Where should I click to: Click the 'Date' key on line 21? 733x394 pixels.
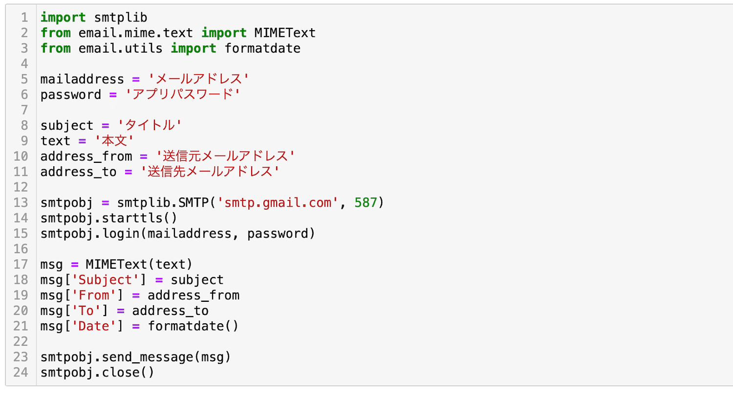coord(98,326)
